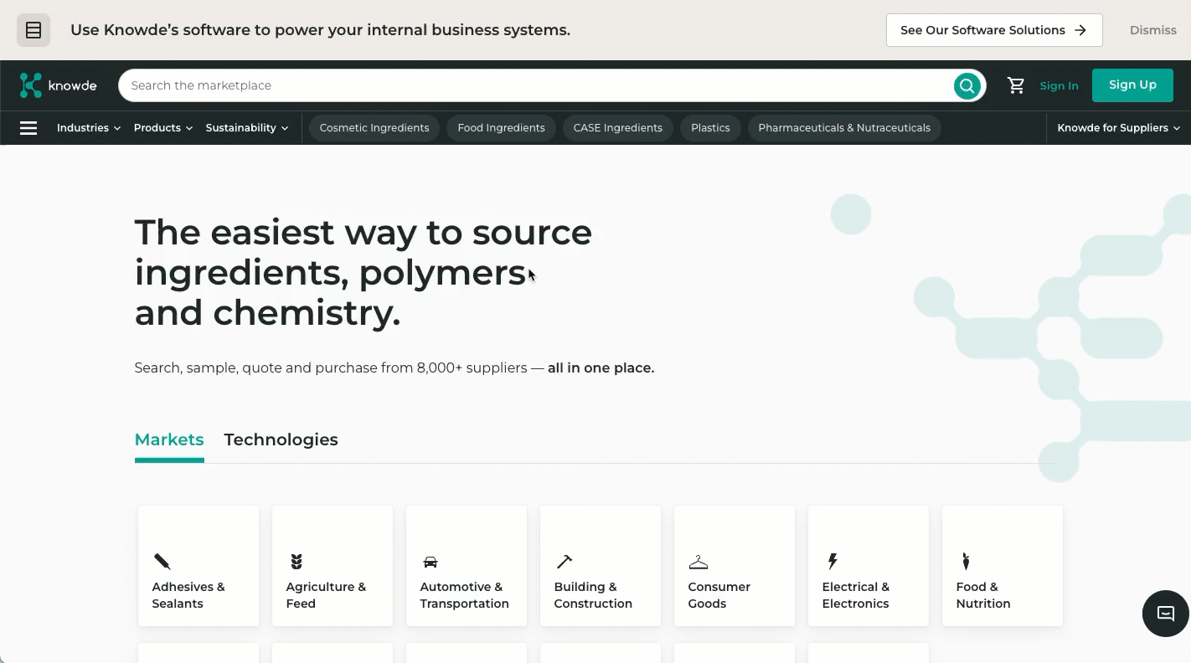1191x663 pixels.
Task: Click the Sign Up button
Action: point(1132,85)
